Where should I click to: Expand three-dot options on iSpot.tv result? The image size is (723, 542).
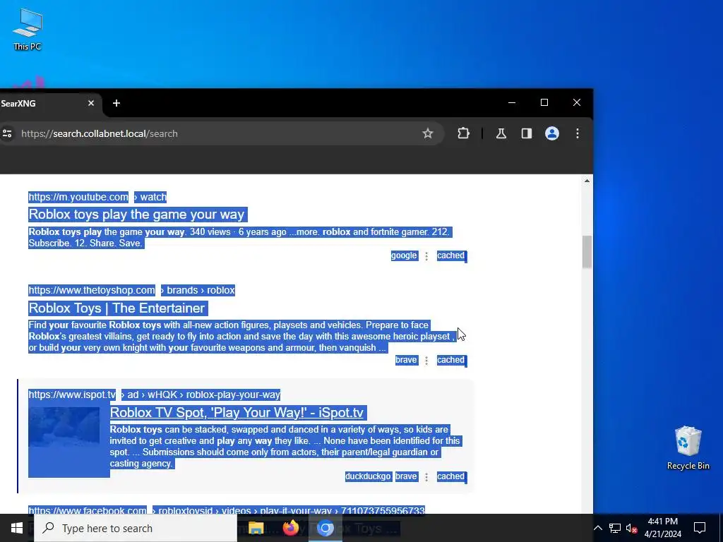[426, 477]
